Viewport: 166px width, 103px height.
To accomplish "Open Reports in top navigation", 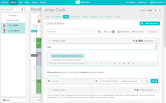I will click(35, 2).
